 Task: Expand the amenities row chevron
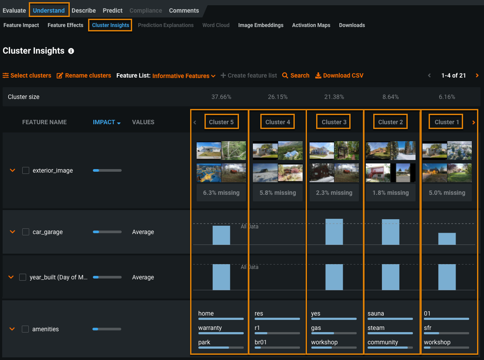click(12, 329)
